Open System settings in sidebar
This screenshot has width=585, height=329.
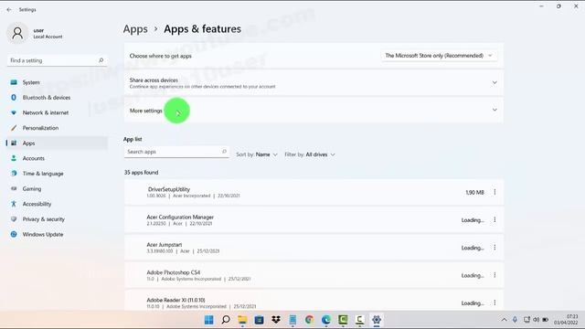(x=57, y=82)
